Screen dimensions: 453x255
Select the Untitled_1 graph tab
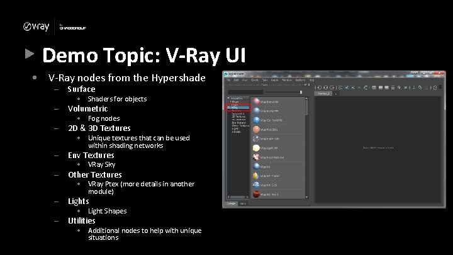click(x=323, y=94)
